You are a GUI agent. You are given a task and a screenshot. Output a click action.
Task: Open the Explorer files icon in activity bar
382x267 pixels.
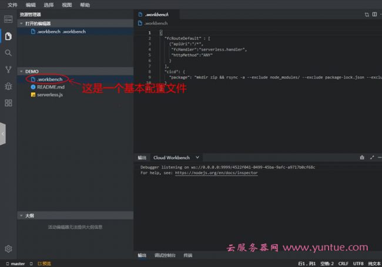(x=8, y=36)
